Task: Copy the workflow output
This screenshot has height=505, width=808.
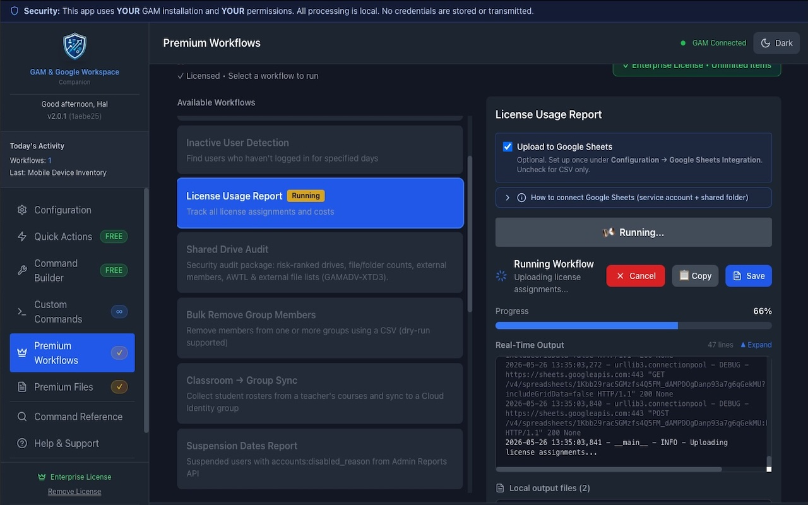Action: 695,276
